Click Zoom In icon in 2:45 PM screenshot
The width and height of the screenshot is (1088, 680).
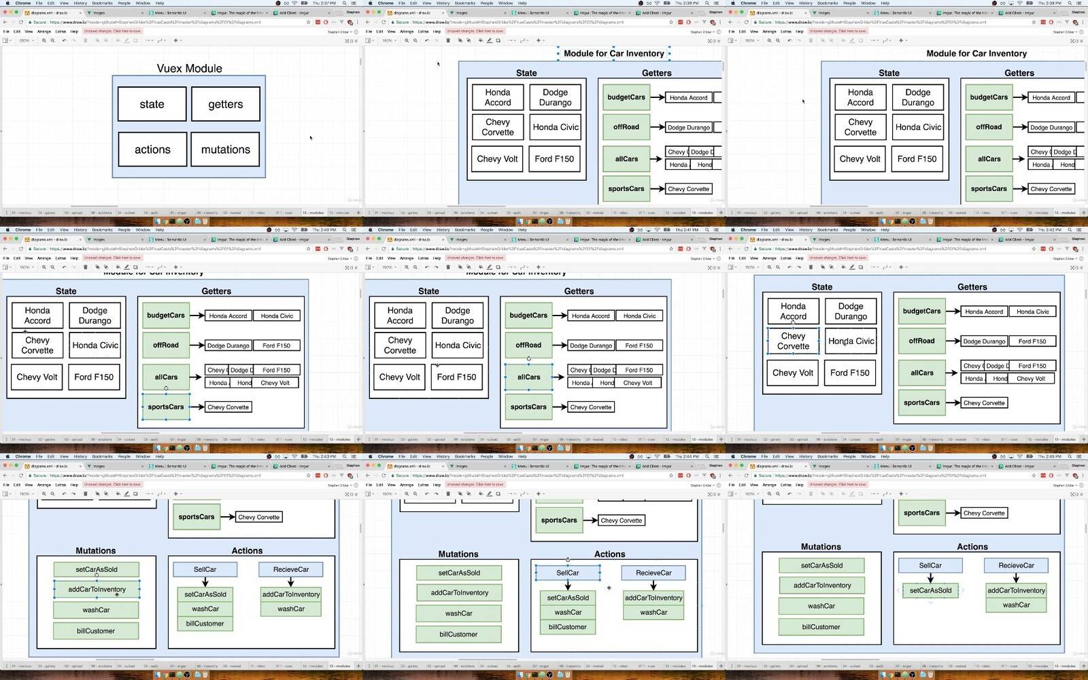(x=770, y=494)
